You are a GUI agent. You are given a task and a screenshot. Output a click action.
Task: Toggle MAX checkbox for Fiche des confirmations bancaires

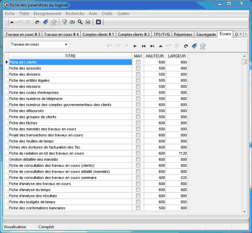click(138, 208)
